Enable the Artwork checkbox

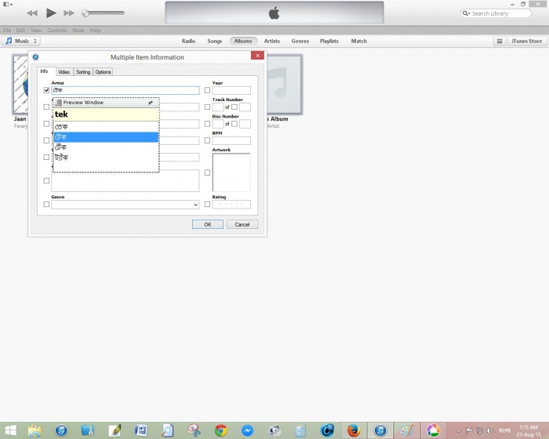207,172
